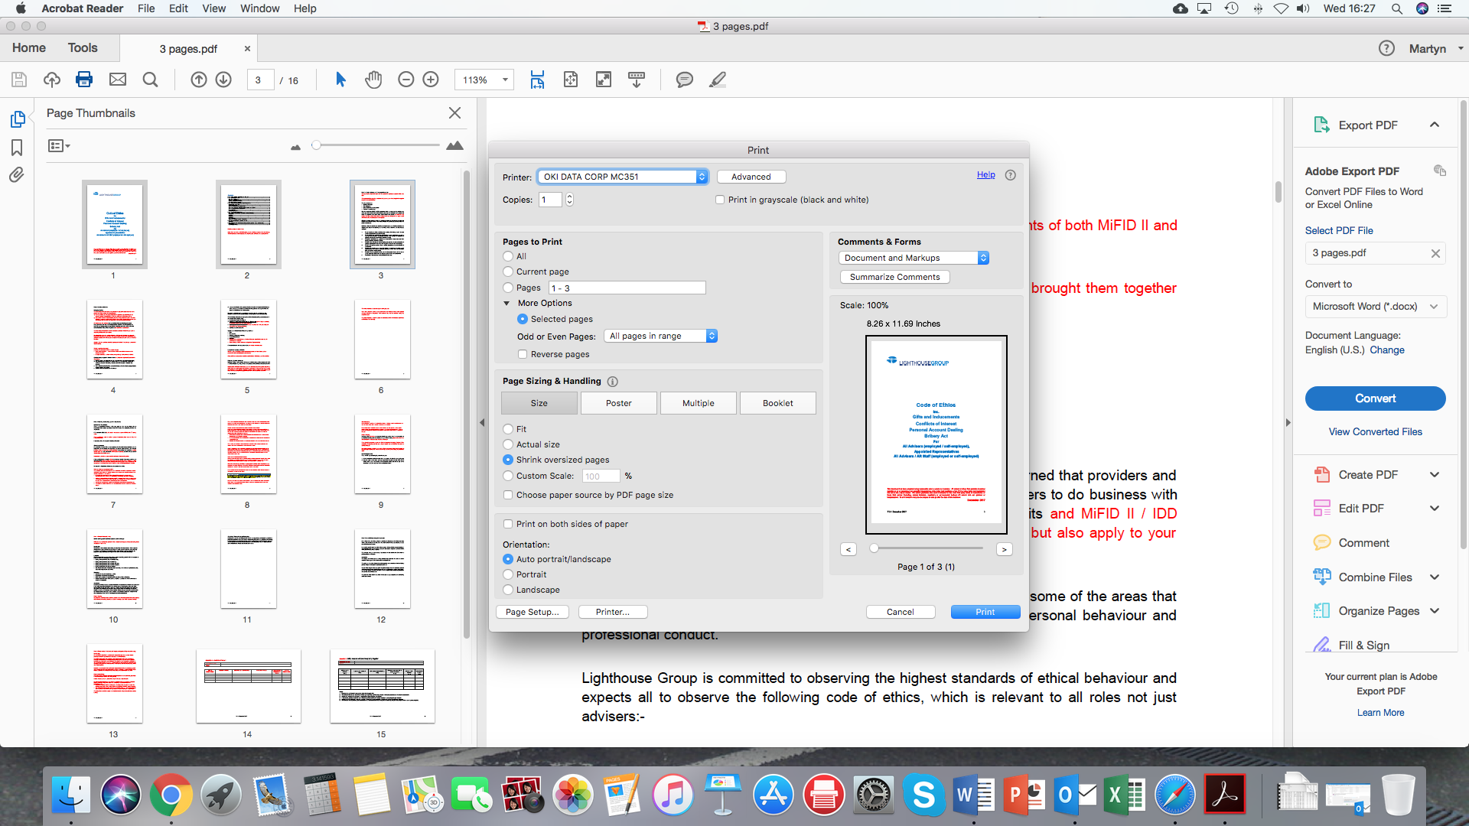Click the Summarize Comments button
The image size is (1469, 826).
894,277
